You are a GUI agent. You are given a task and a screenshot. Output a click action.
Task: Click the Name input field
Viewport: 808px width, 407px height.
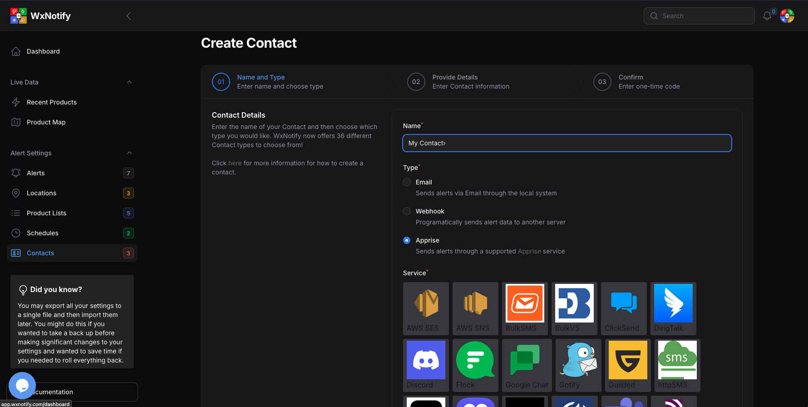tap(567, 143)
